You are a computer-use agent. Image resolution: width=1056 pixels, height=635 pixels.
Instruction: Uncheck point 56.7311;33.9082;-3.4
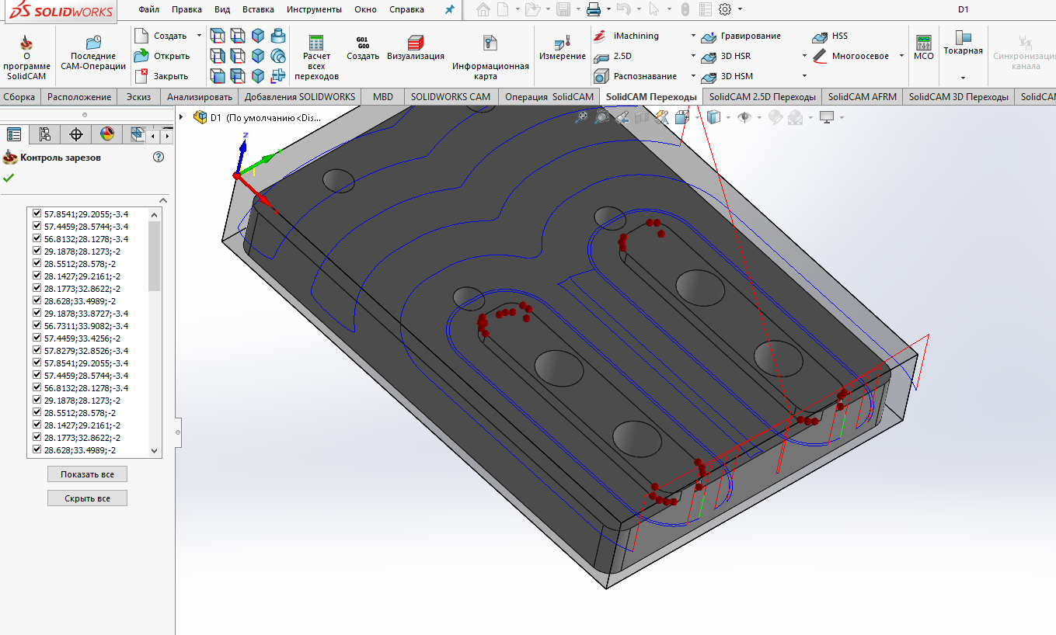[37, 325]
